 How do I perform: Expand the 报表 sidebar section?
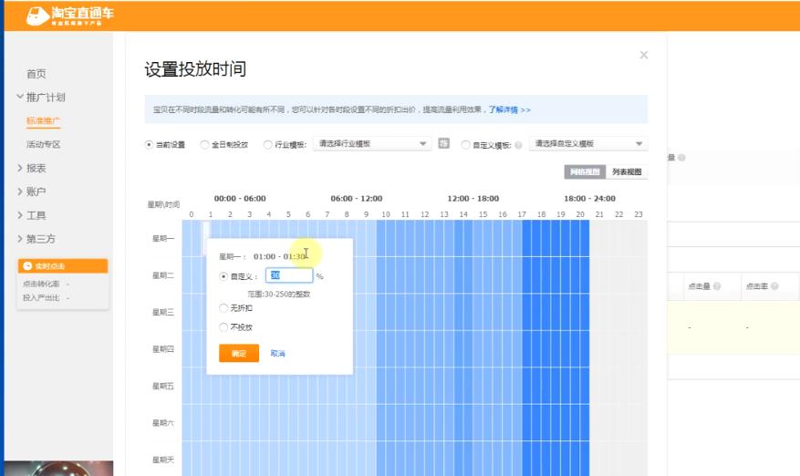coord(20,168)
